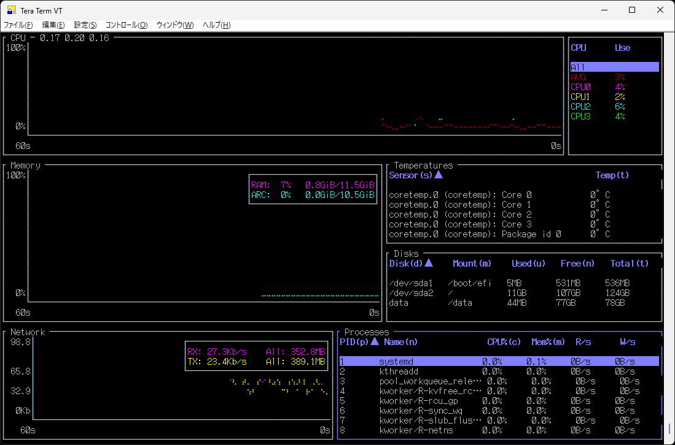Select CPU2 in the CPU list
This screenshot has width=675, height=445.
point(614,107)
